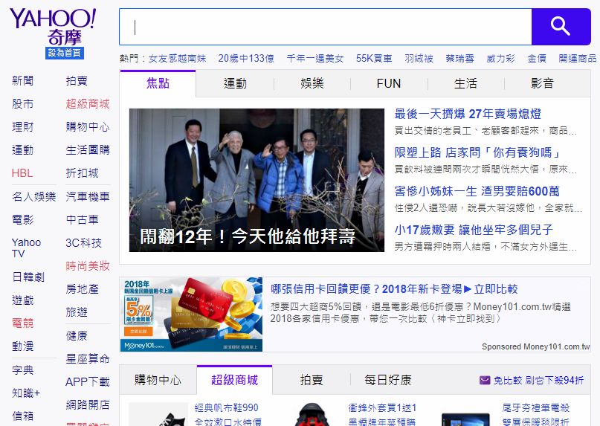Open 折扣城 in the sidebar
600x426 pixels.
point(82,173)
